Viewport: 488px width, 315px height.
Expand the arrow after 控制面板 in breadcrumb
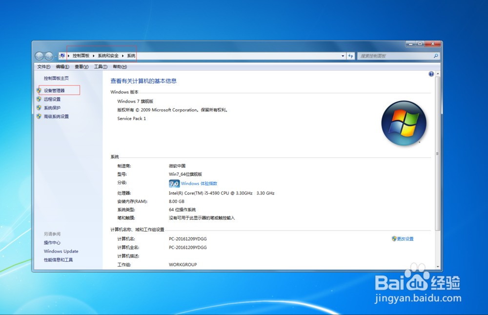pyautogui.click(x=93, y=56)
